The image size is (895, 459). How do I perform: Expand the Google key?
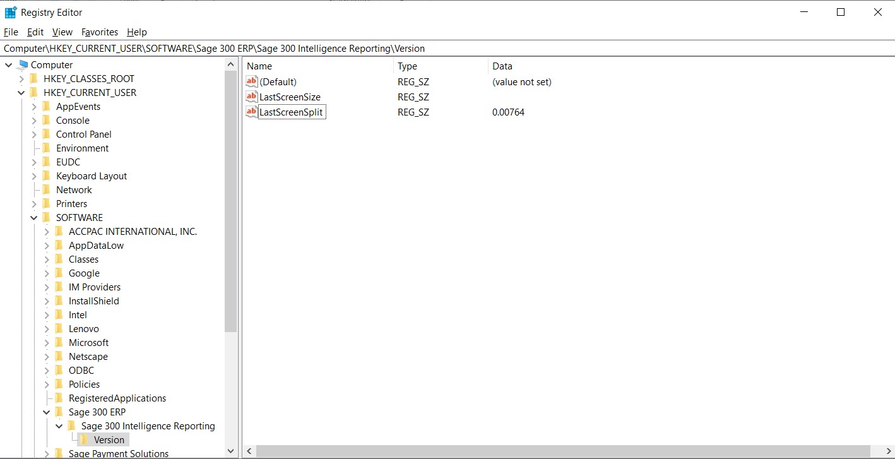47,273
